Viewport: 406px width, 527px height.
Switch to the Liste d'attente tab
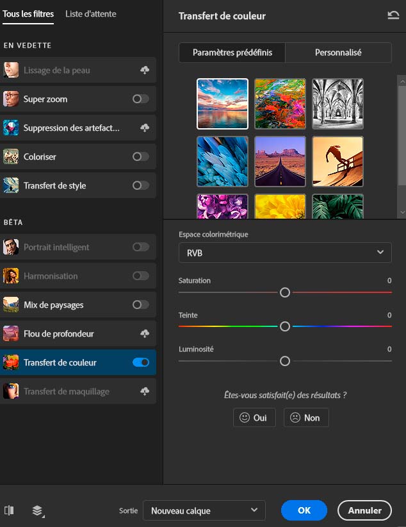pos(91,13)
